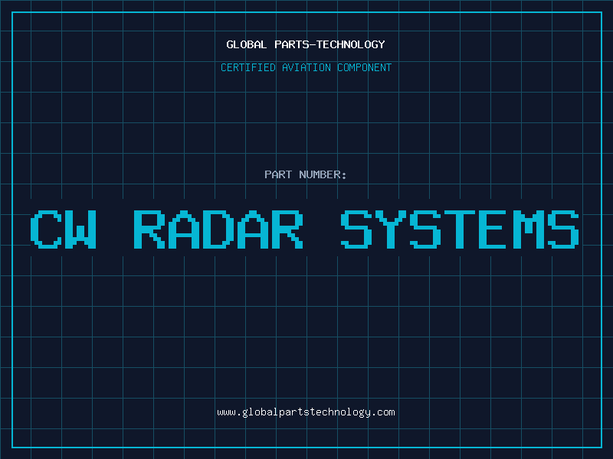
Task: Open the www.globalpartstechnology.com link
Action: (x=306, y=412)
